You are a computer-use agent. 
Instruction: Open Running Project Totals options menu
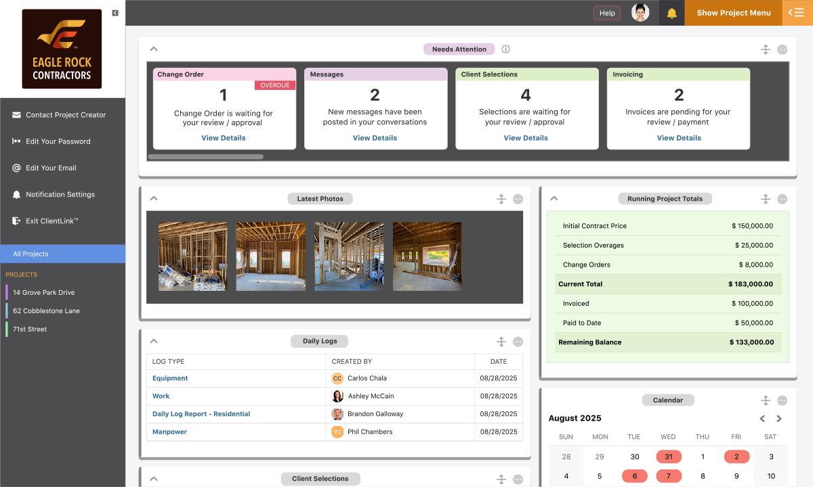[x=782, y=199]
